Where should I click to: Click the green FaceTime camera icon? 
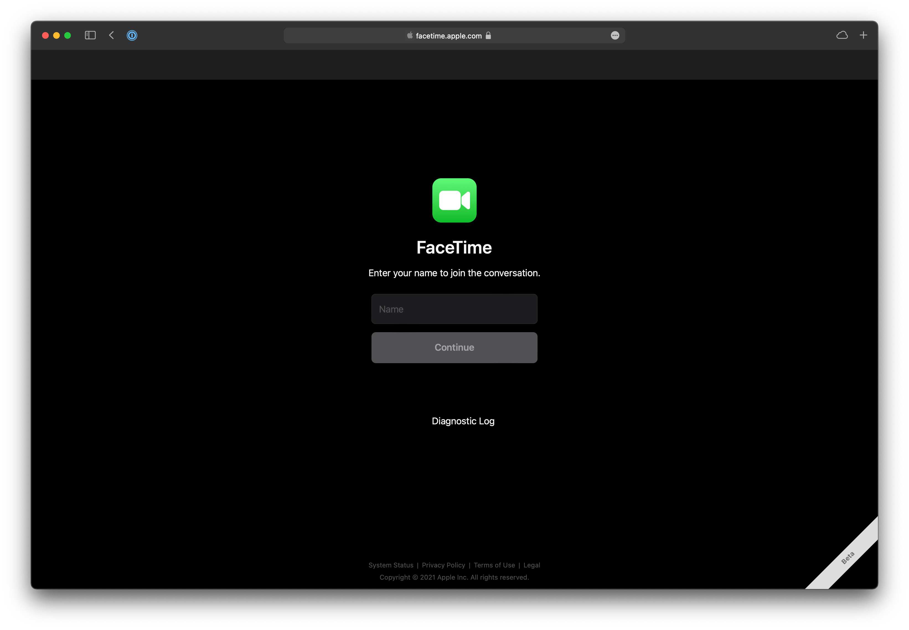click(x=454, y=200)
